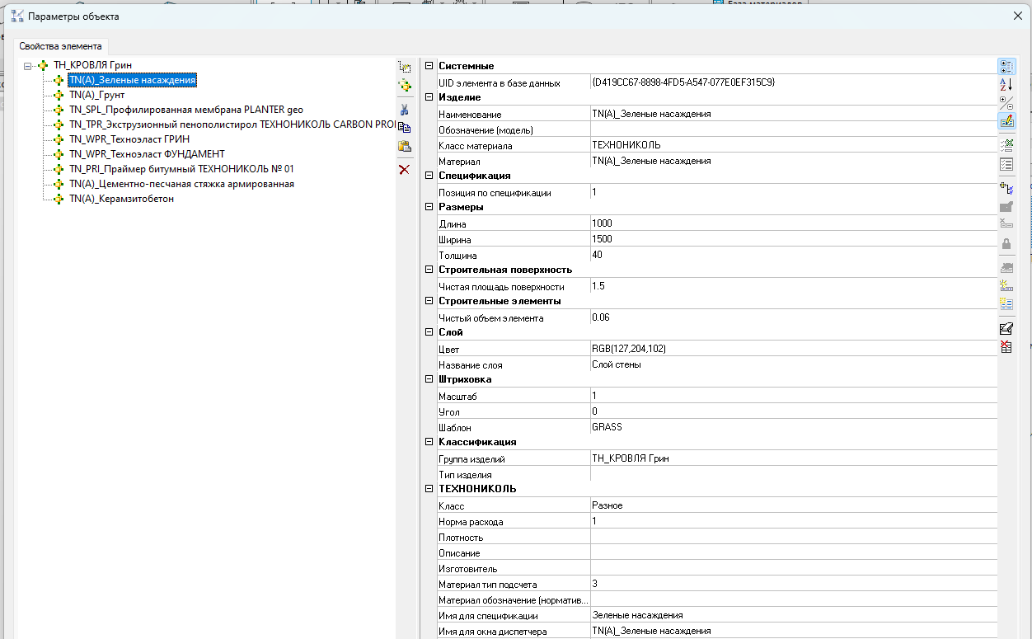
Task: Click the Paste clipboard icon
Action: click(x=404, y=147)
